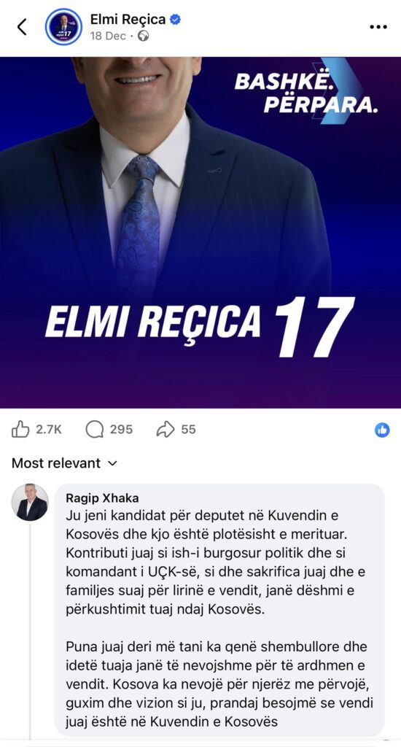View the 295 comments count
Viewport: 401px width, 747px height.
tap(122, 430)
